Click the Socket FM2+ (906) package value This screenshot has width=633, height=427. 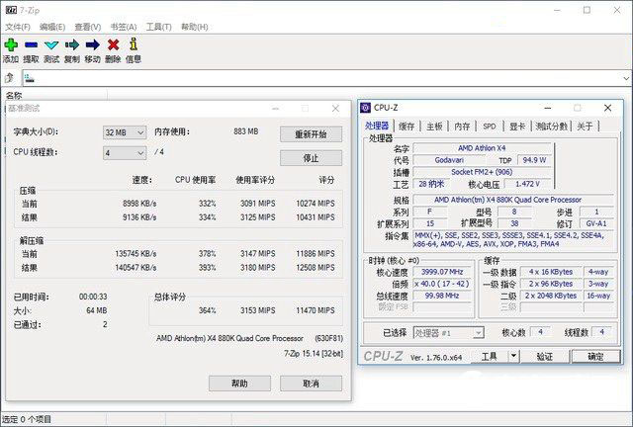(482, 172)
